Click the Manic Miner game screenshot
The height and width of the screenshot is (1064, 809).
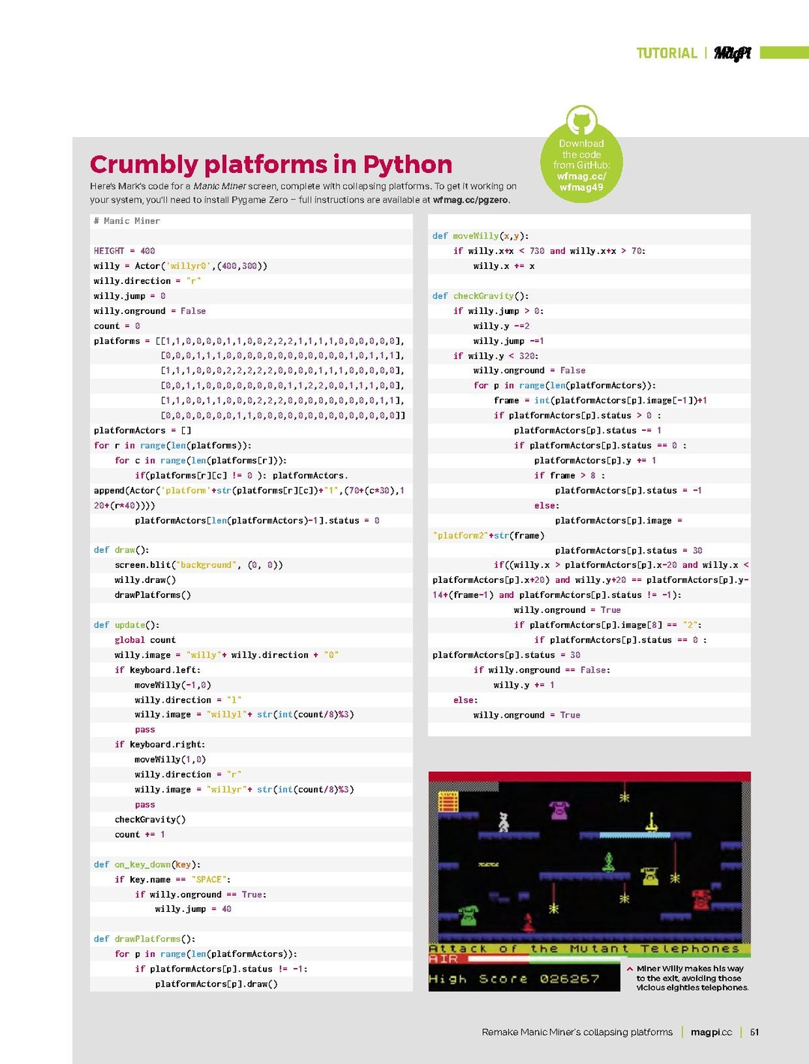click(x=590, y=881)
